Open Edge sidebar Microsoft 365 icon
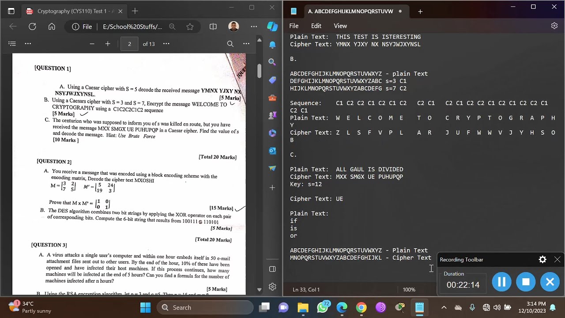 pos(272,133)
